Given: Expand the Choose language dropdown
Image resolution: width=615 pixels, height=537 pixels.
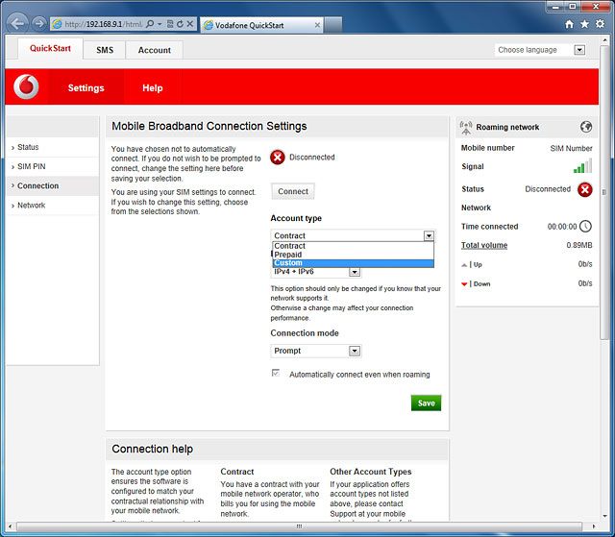Looking at the screenshot, I should 540,50.
